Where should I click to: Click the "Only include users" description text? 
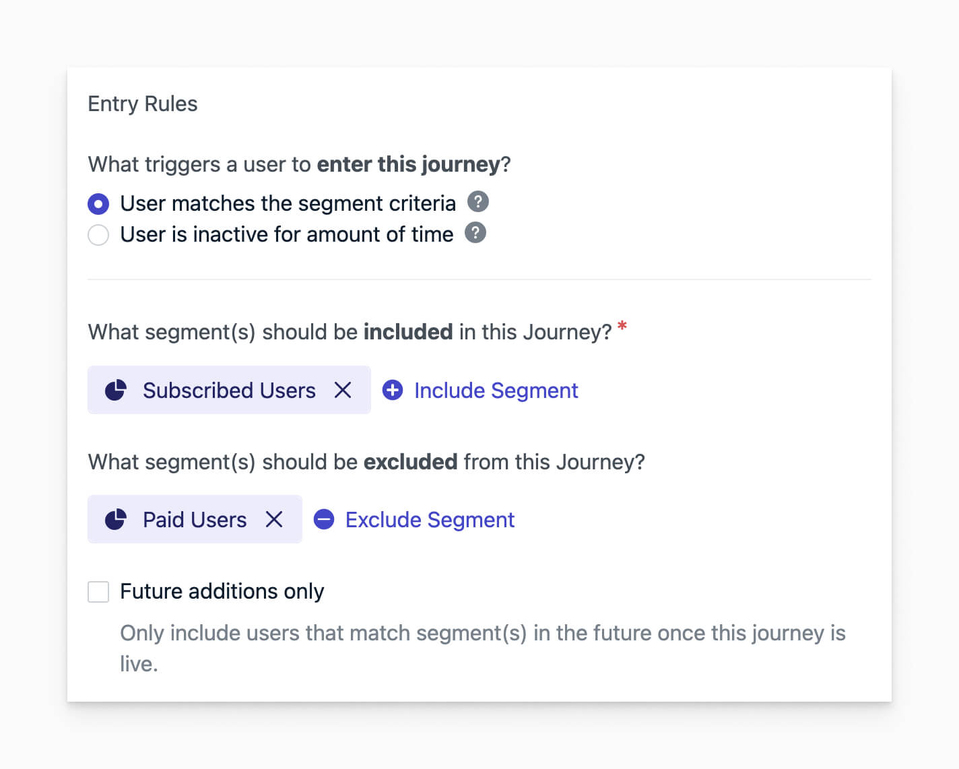482,634
